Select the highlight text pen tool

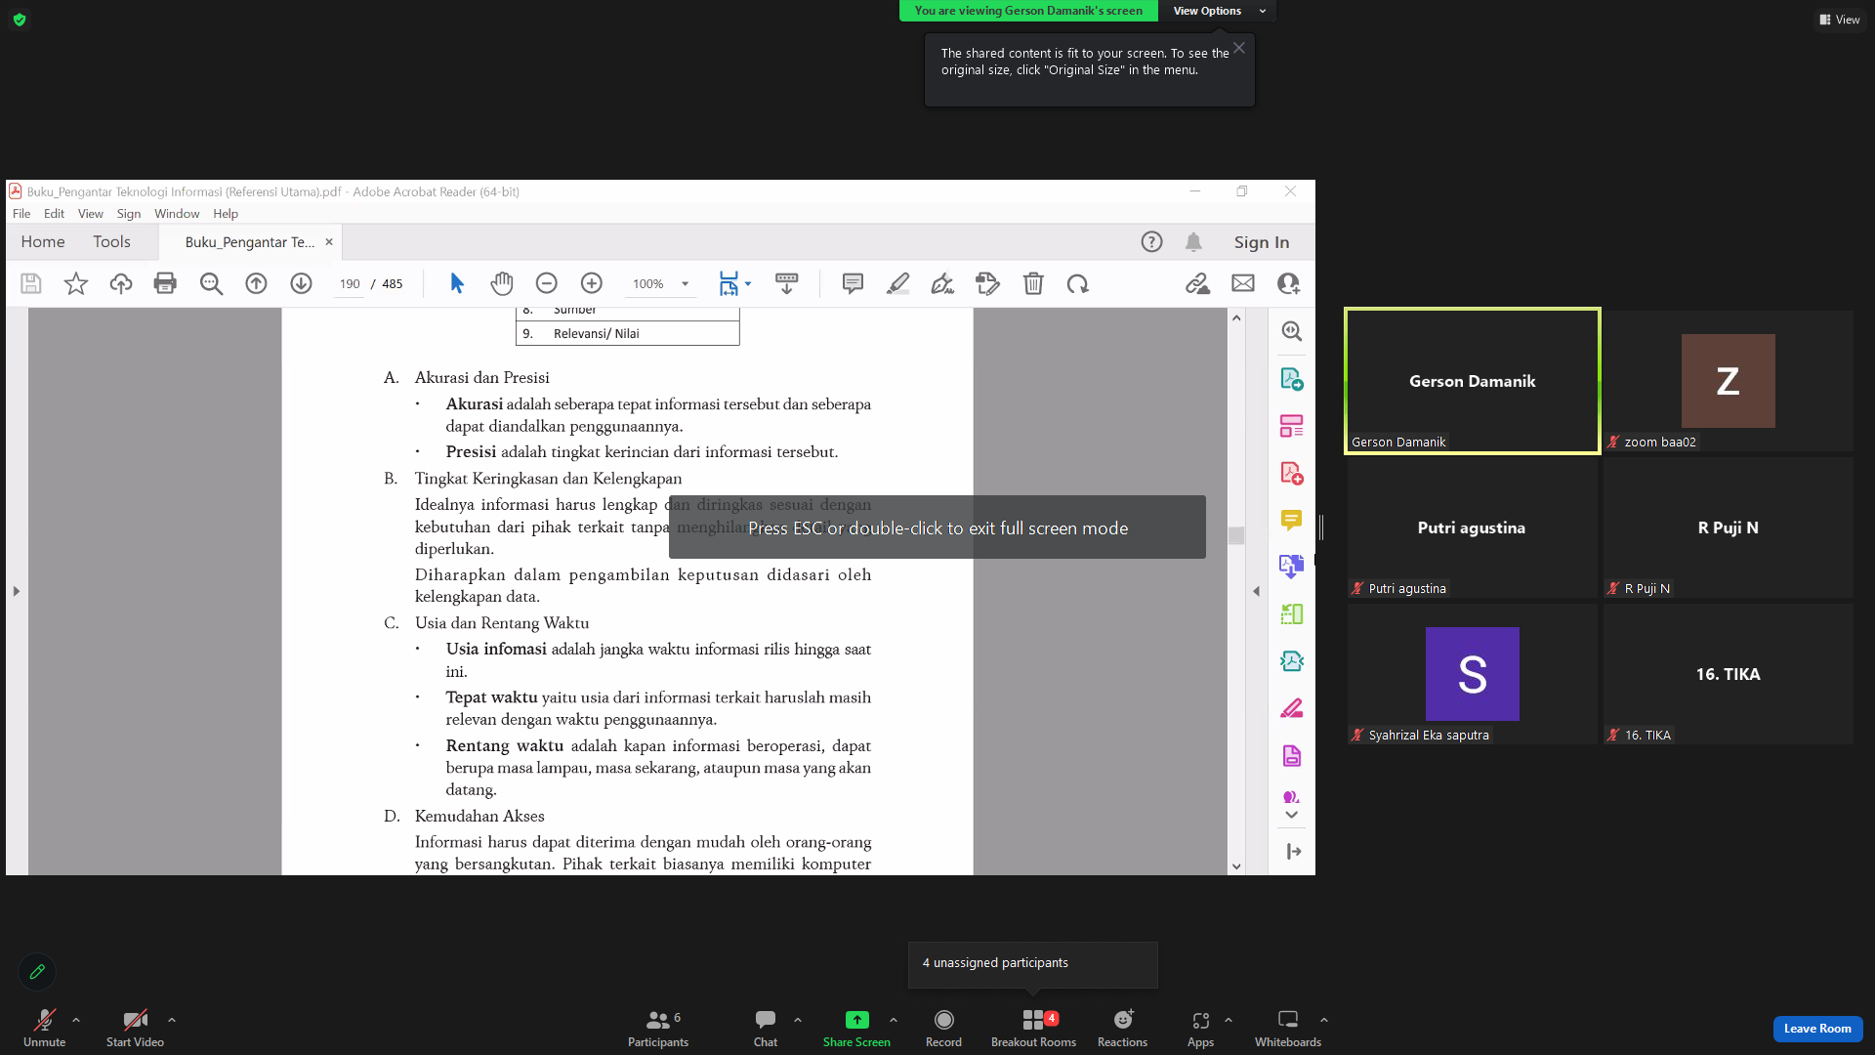(x=897, y=283)
